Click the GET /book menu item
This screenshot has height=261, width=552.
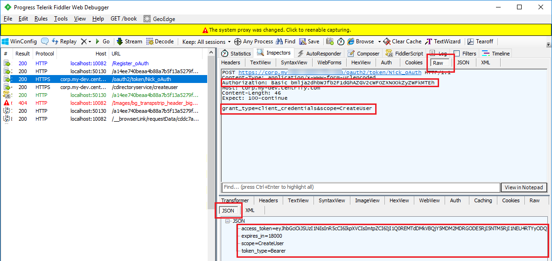124,19
